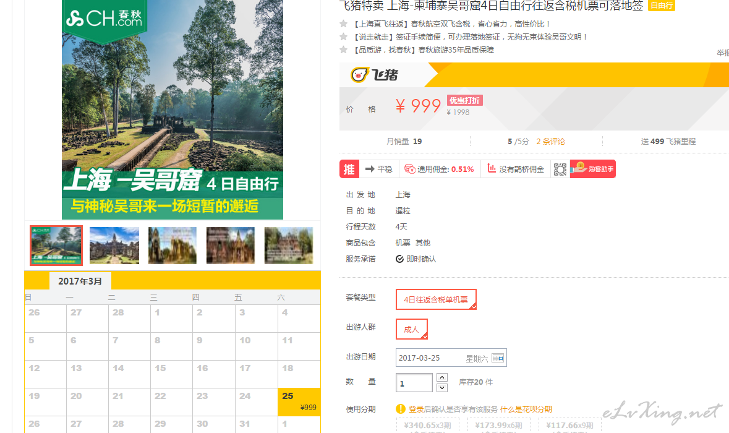The height and width of the screenshot is (433, 729).
Task: Click the 机票 item in 商品包含
Action: 403,242
